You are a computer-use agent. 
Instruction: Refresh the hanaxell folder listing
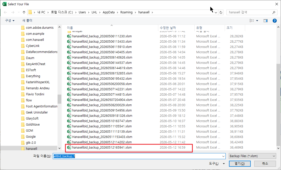221,12
